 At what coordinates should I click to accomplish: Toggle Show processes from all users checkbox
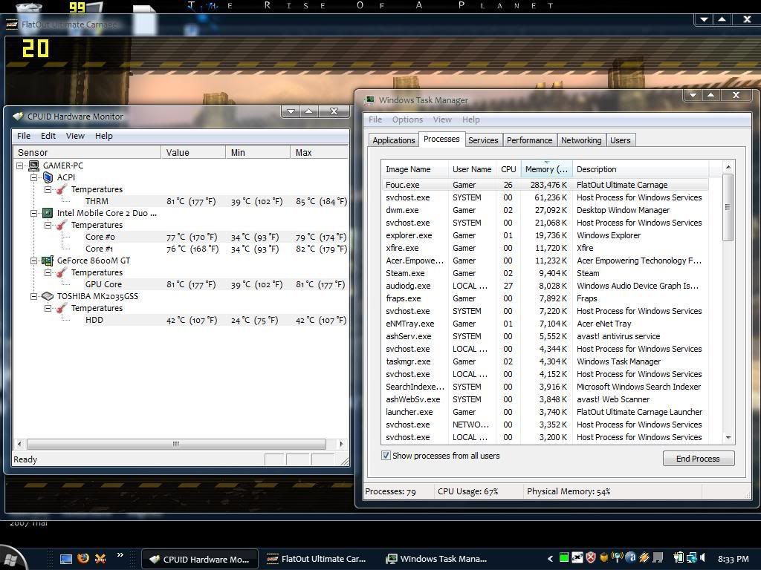click(x=386, y=456)
